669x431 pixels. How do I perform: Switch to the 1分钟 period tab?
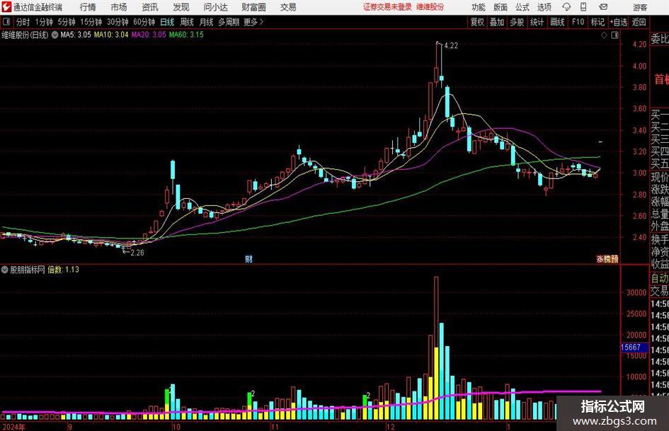(44, 22)
